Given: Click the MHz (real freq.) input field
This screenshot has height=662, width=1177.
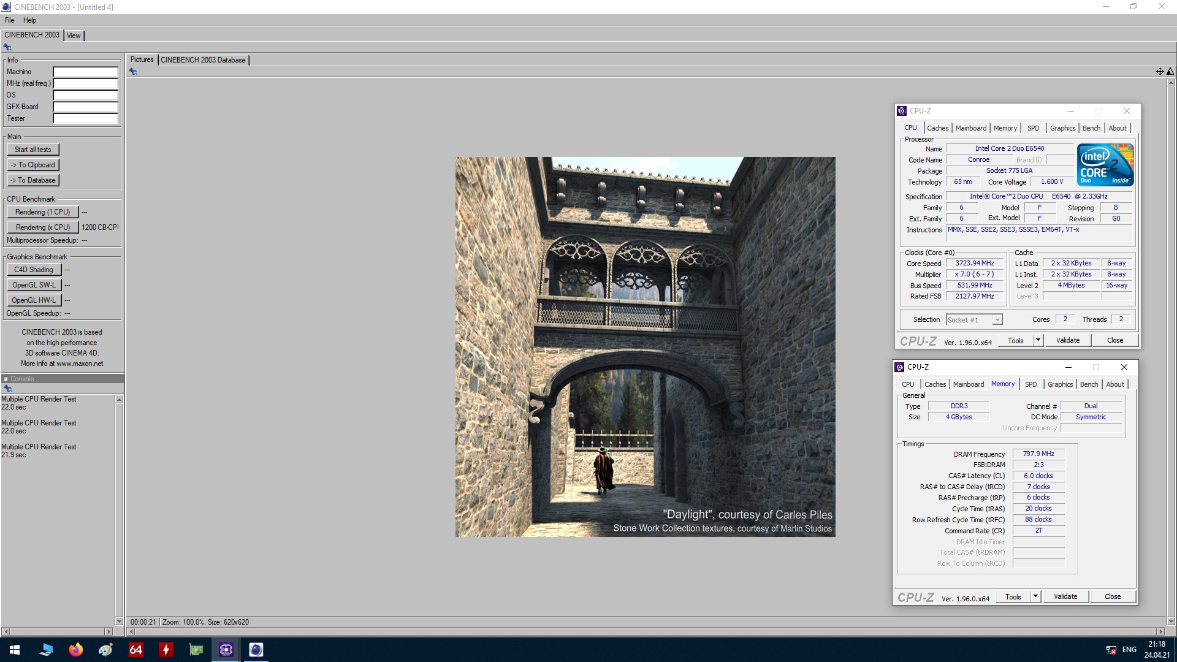Looking at the screenshot, I should pyautogui.click(x=85, y=83).
